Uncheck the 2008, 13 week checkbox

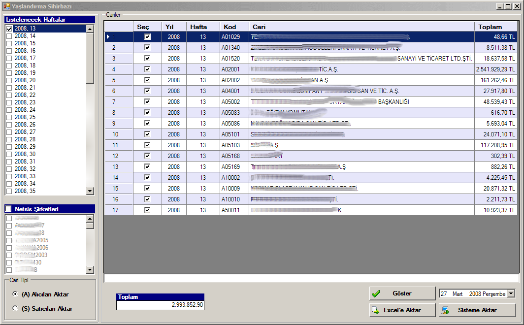click(9, 29)
